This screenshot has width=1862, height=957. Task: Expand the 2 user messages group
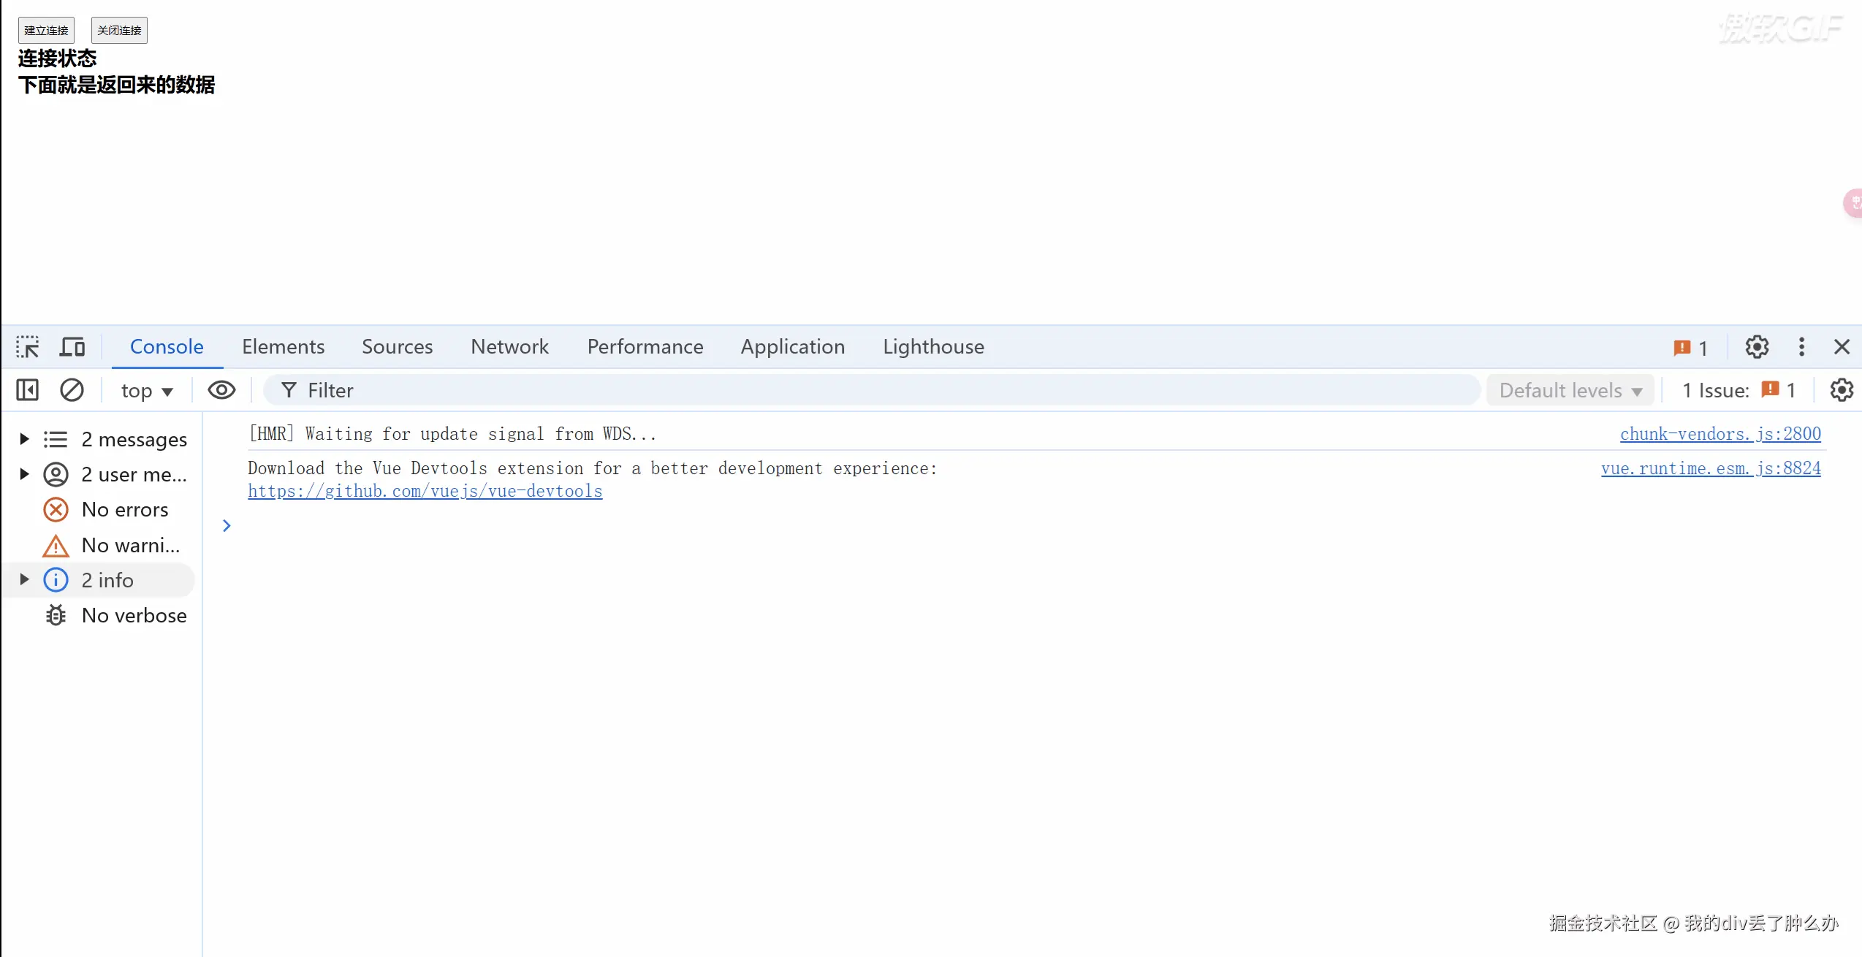tap(24, 474)
